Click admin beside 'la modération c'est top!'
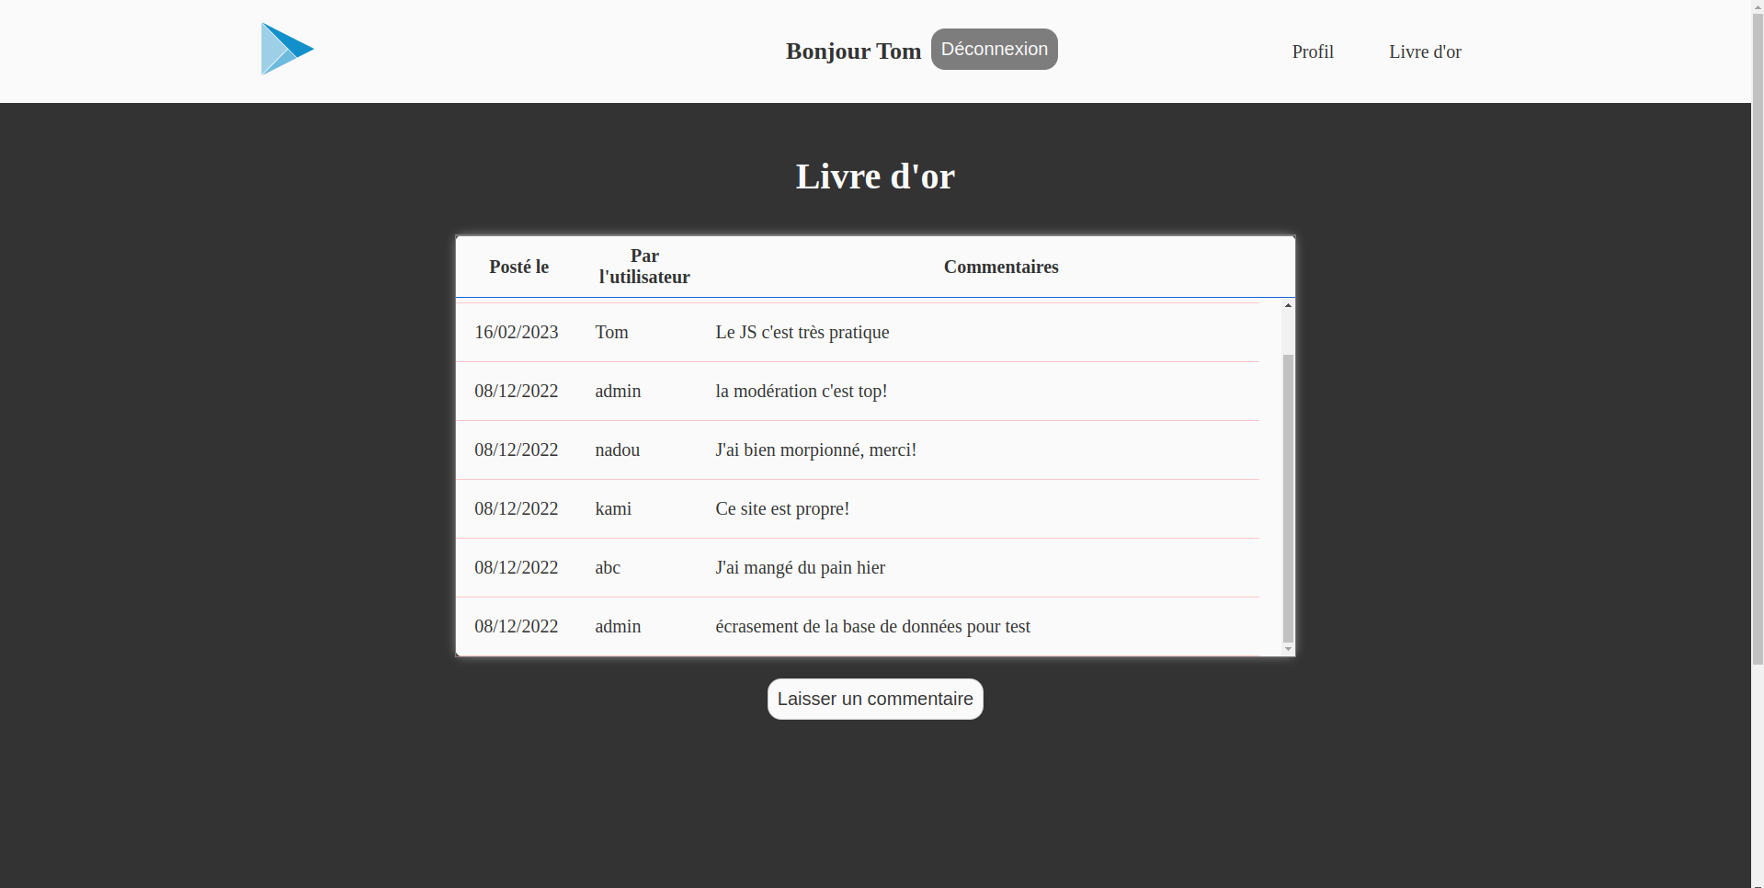Viewport: 1764px width, 888px height. [x=618, y=391]
